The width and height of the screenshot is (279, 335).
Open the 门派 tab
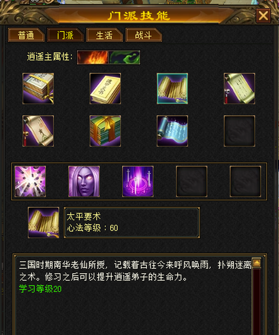tap(65, 35)
